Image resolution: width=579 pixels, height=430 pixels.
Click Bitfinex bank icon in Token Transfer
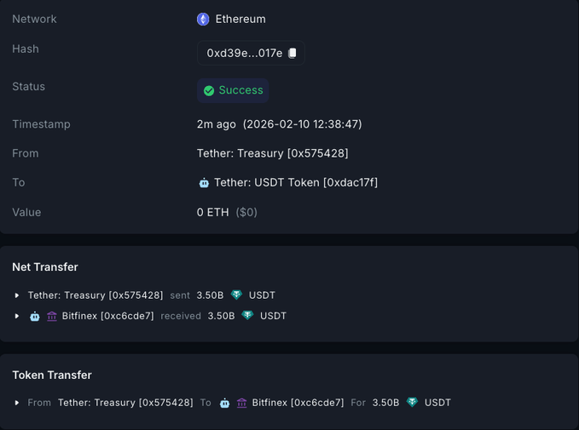[x=242, y=403]
